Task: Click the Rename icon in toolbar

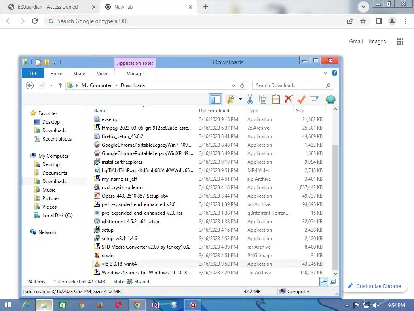Action: [314, 100]
